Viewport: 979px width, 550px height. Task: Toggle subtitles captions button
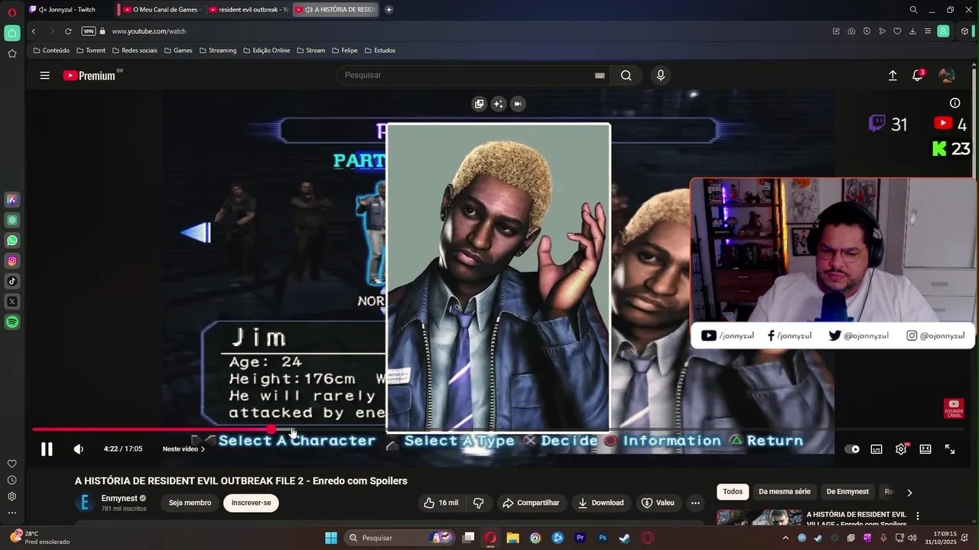point(877,449)
